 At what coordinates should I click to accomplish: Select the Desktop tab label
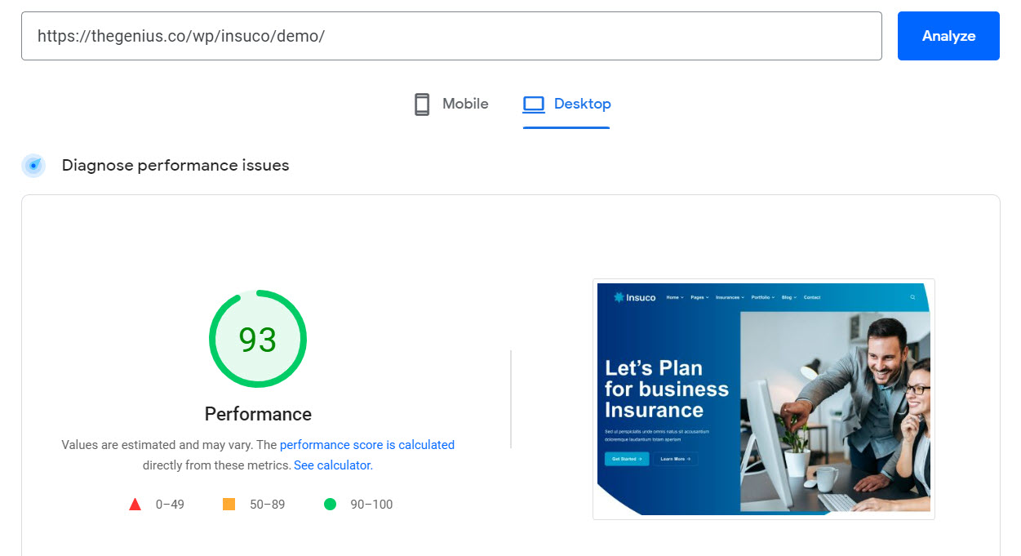pyautogui.click(x=582, y=105)
